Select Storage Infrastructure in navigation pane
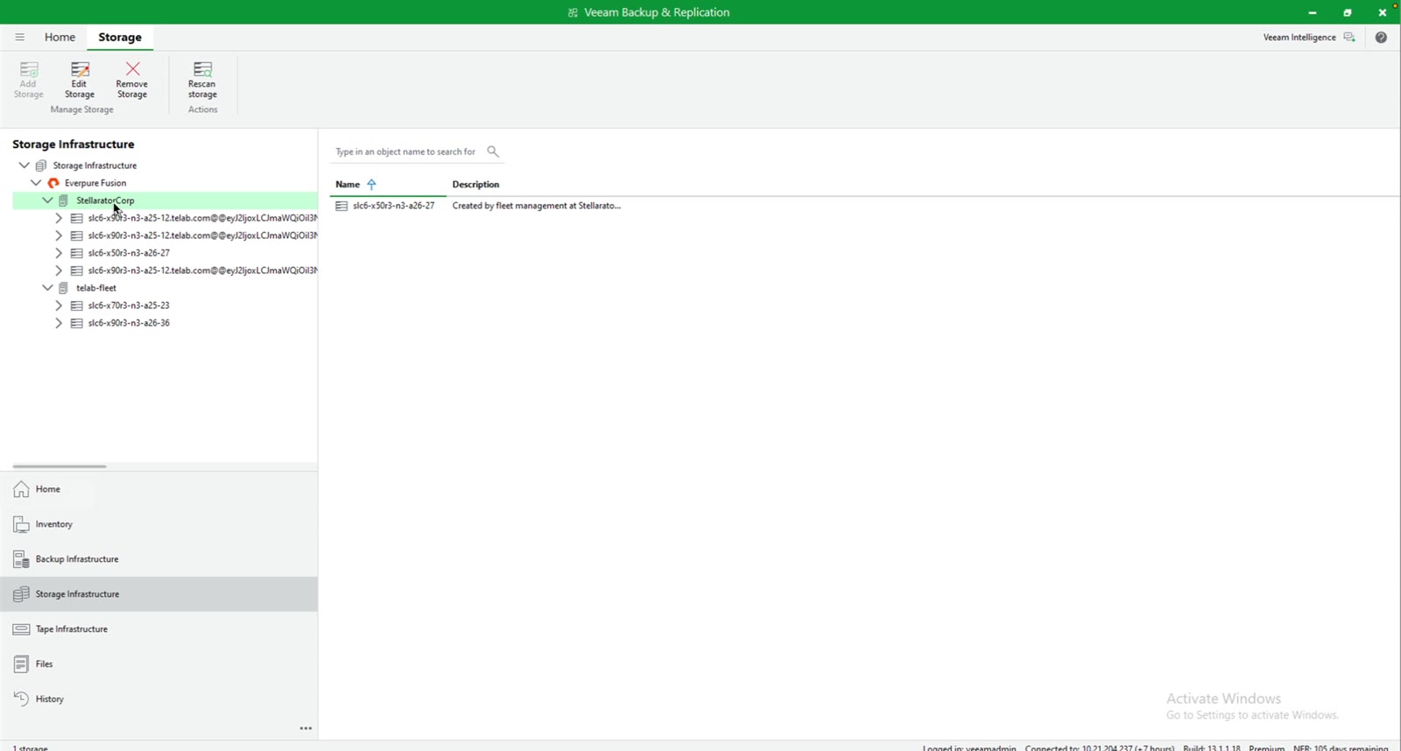The width and height of the screenshot is (1401, 751). click(158, 594)
